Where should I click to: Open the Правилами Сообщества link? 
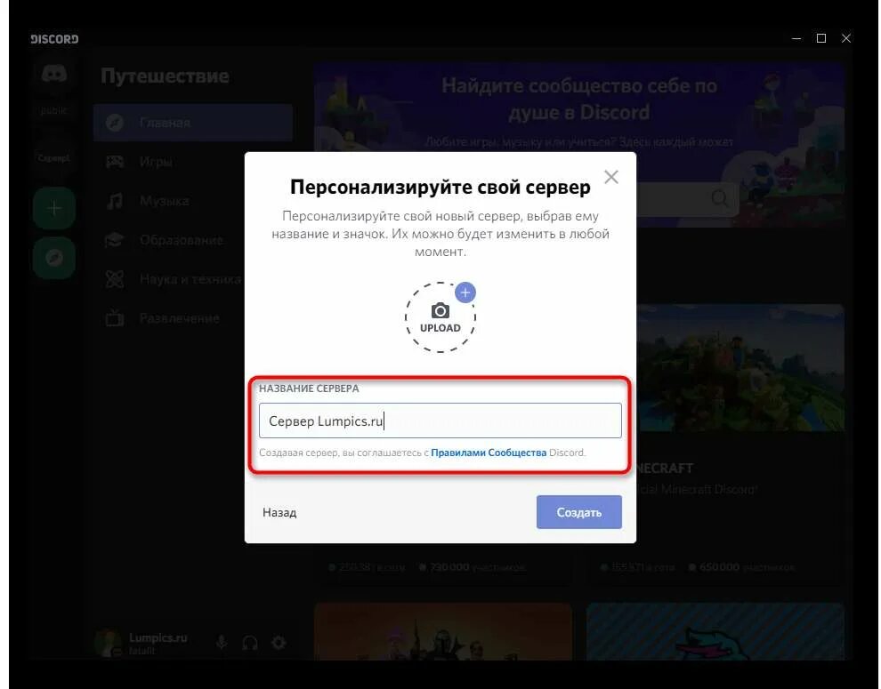tap(489, 453)
